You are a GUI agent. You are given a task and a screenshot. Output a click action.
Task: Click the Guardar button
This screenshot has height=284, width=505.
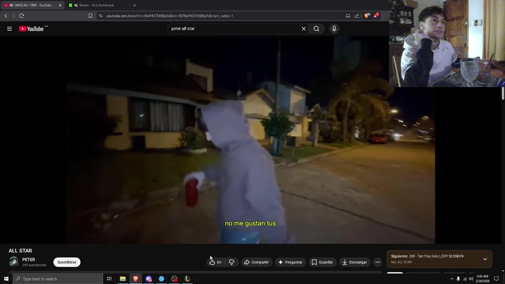point(322,262)
